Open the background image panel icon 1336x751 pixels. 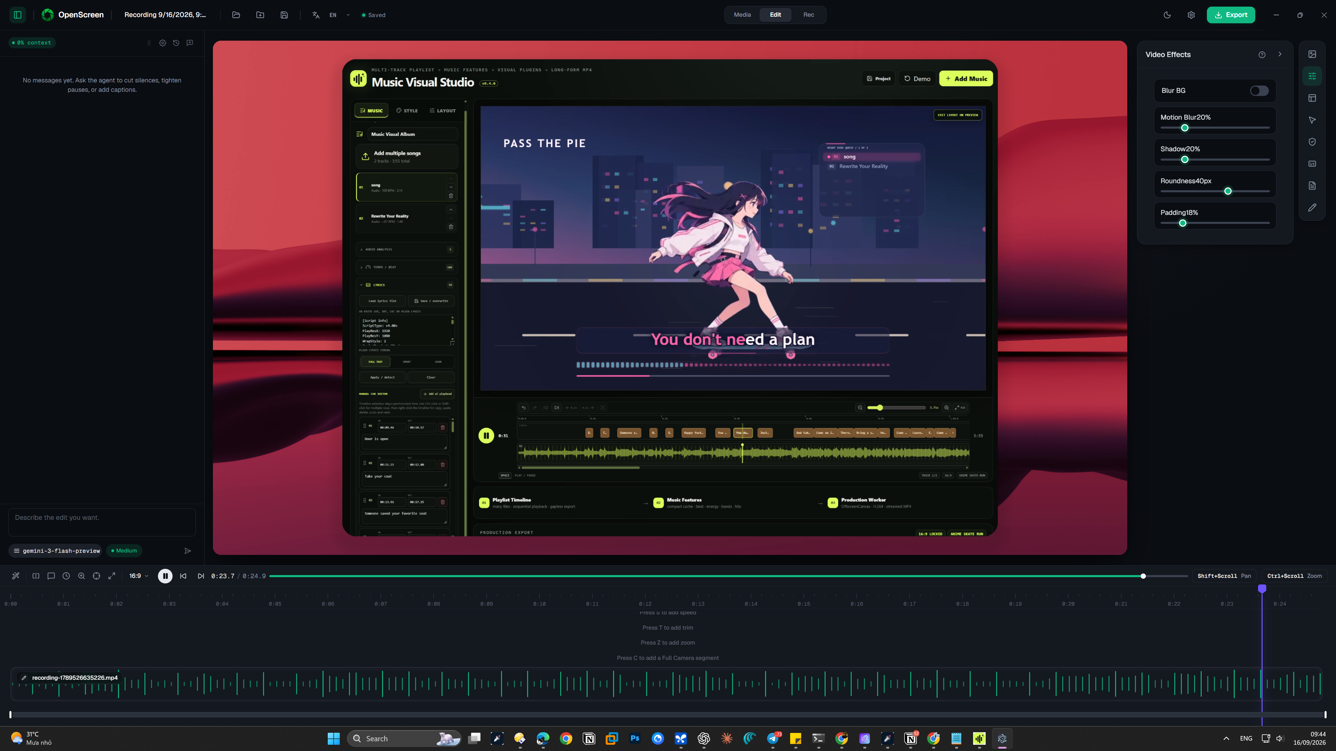pos(1312,55)
